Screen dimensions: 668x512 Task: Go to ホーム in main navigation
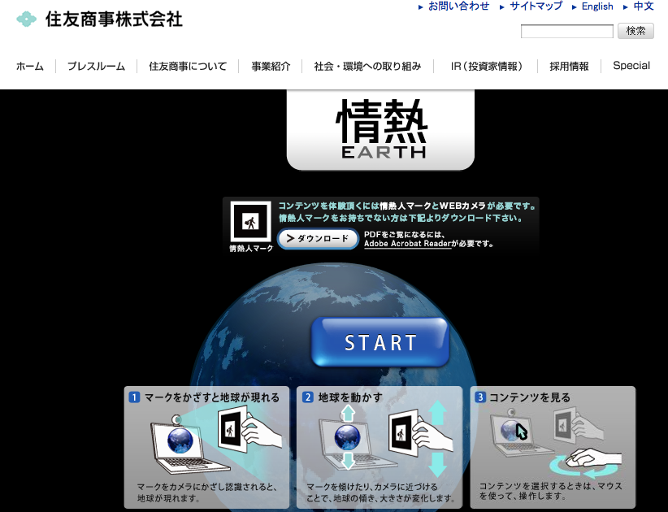(x=30, y=67)
